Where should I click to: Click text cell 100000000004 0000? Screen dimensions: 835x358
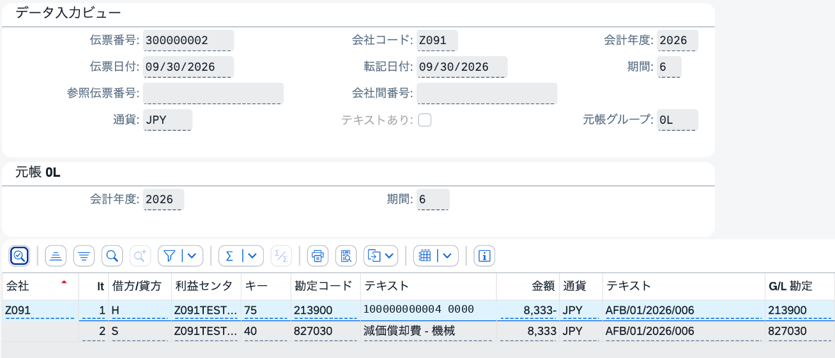pos(428,310)
